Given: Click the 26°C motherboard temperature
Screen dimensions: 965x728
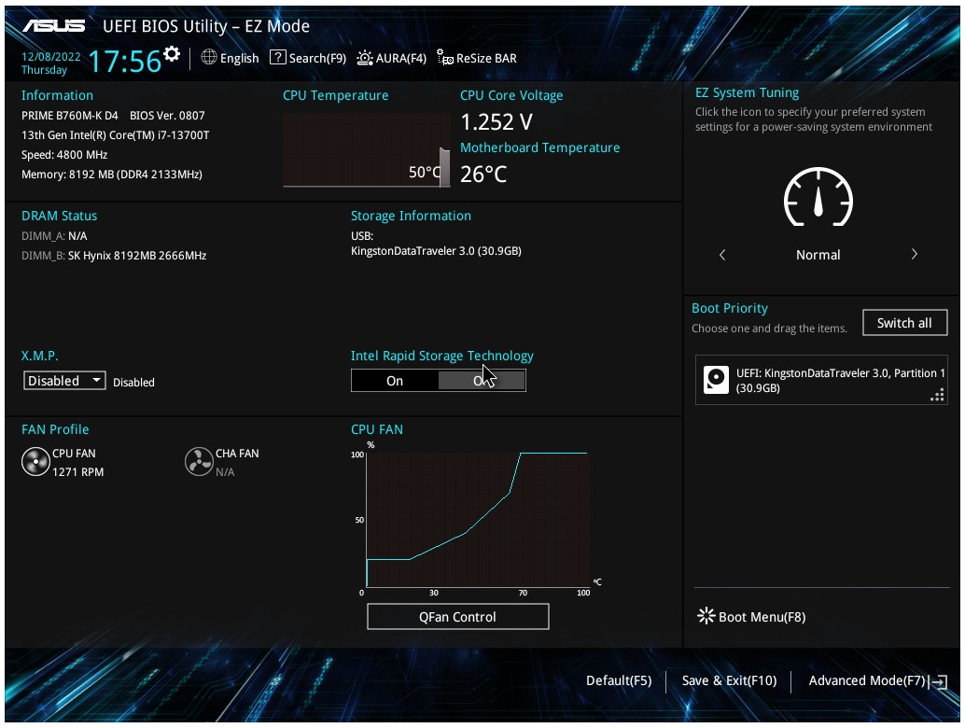Looking at the screenshot, I should point(483,175).
